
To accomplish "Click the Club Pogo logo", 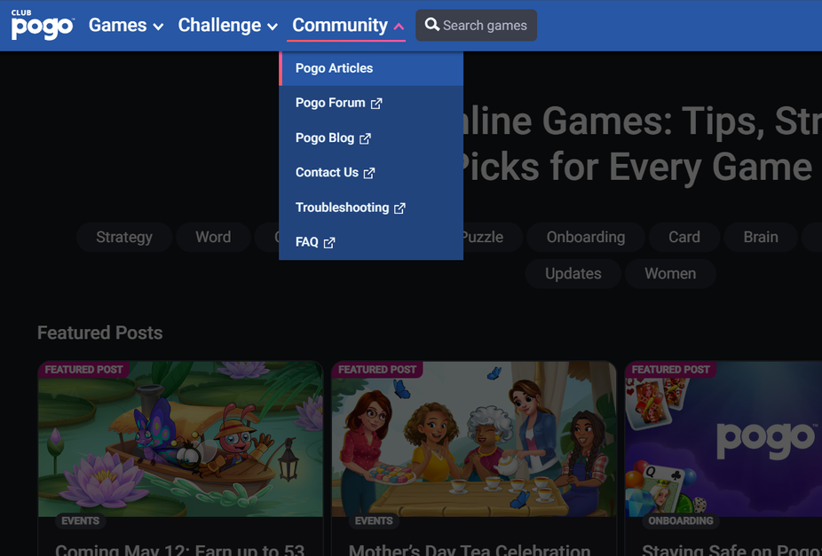I will tap(43, 25).
